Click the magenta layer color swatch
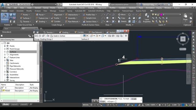Viewport: 196px width, 110px height. pyautogui.click(x=161, y=15)
